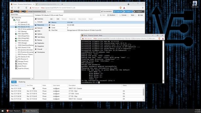This screenshot has height=113, width=201.
Task: Open X2Go Client desktop shortcut
Action: [195, 4]
